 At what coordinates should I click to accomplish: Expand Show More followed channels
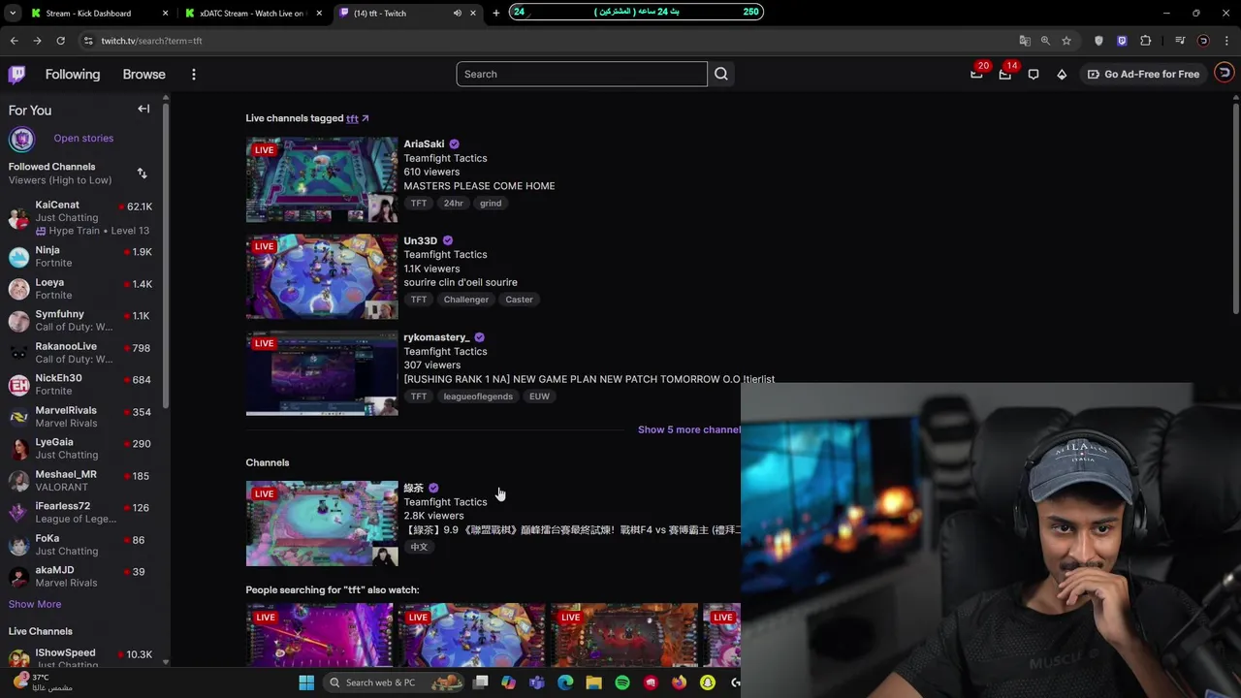pos(35,604)
